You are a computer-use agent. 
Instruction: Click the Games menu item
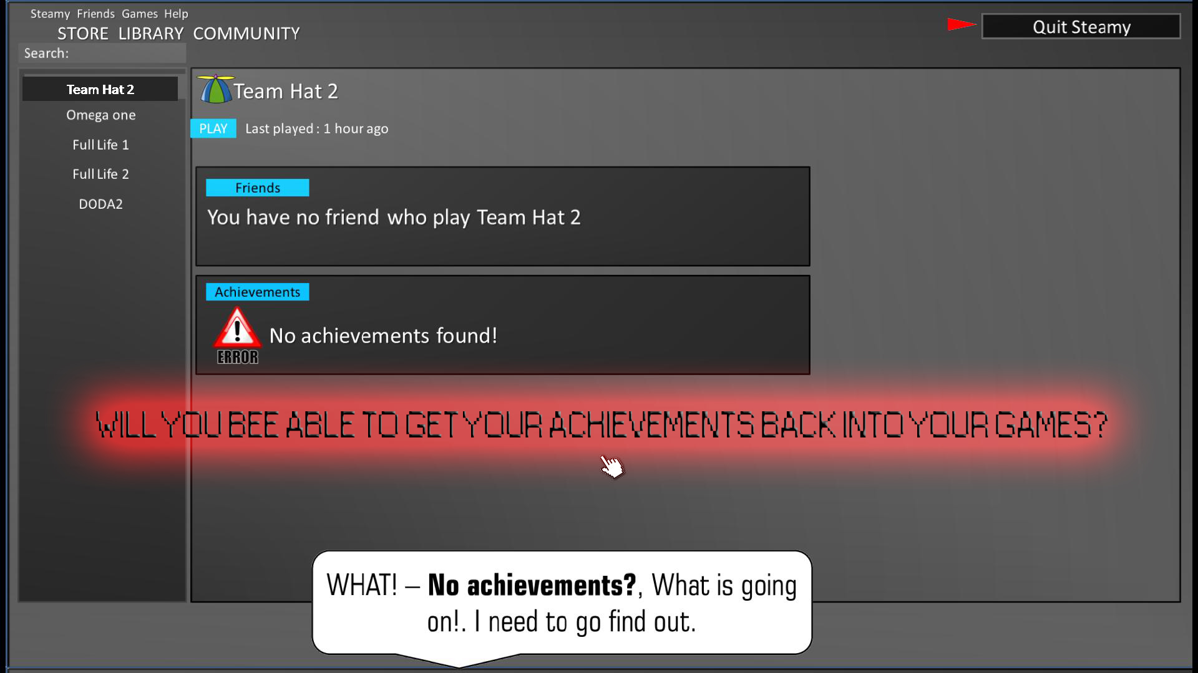(139, 13)
